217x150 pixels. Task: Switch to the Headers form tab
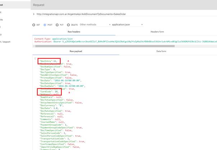click(x=157, y=32)
